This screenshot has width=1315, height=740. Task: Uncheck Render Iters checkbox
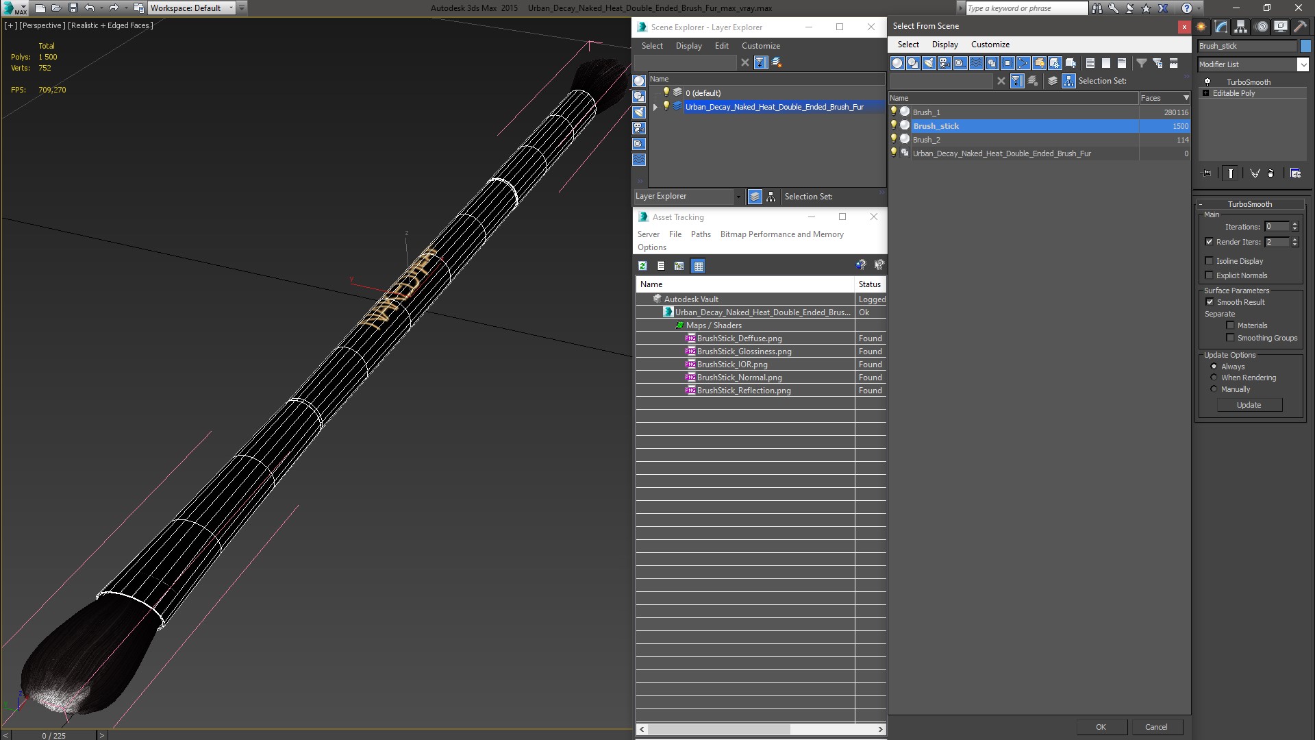[x=1209, y=241]
